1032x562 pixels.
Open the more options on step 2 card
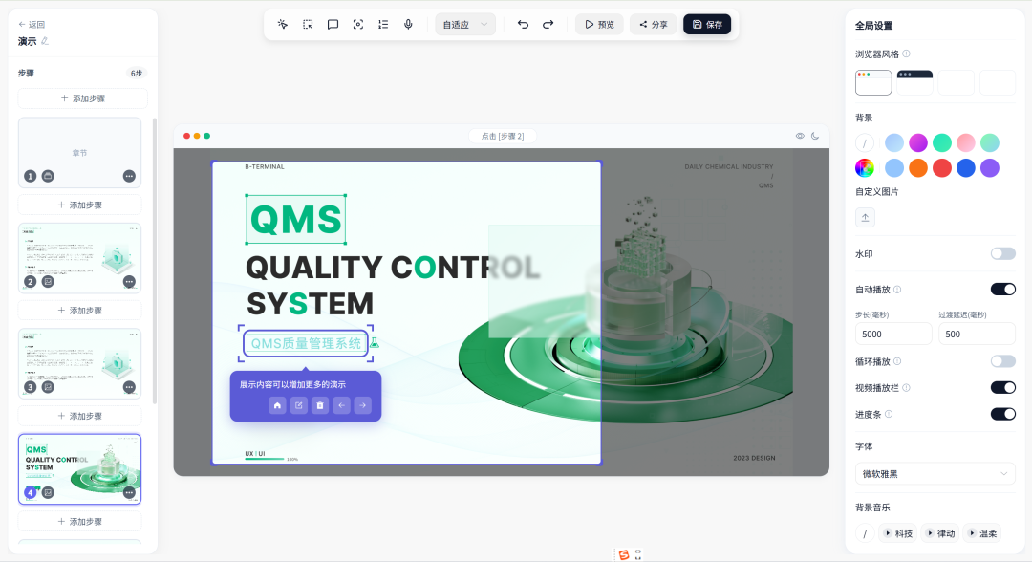tap(129, 282)
